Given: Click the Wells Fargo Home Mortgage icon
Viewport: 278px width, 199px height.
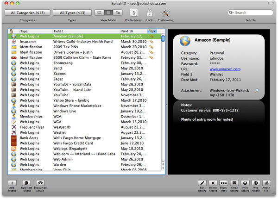Looking at the screenshot, I should 13,138.
